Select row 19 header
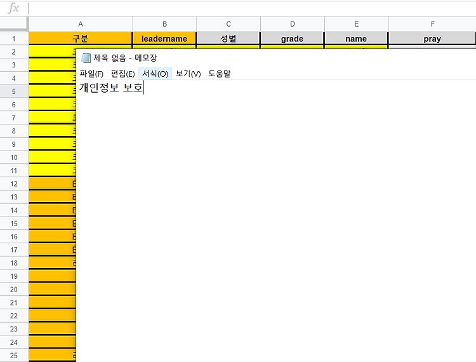Image resolution: width=476 pixels, height=362 pixels. point(14,276)
